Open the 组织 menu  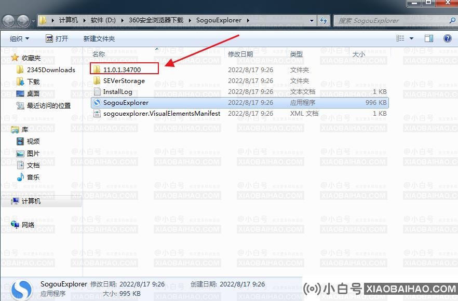19,38
